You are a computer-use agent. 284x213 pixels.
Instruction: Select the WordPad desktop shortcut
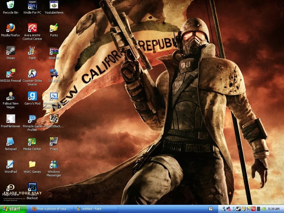pos(11,166)
